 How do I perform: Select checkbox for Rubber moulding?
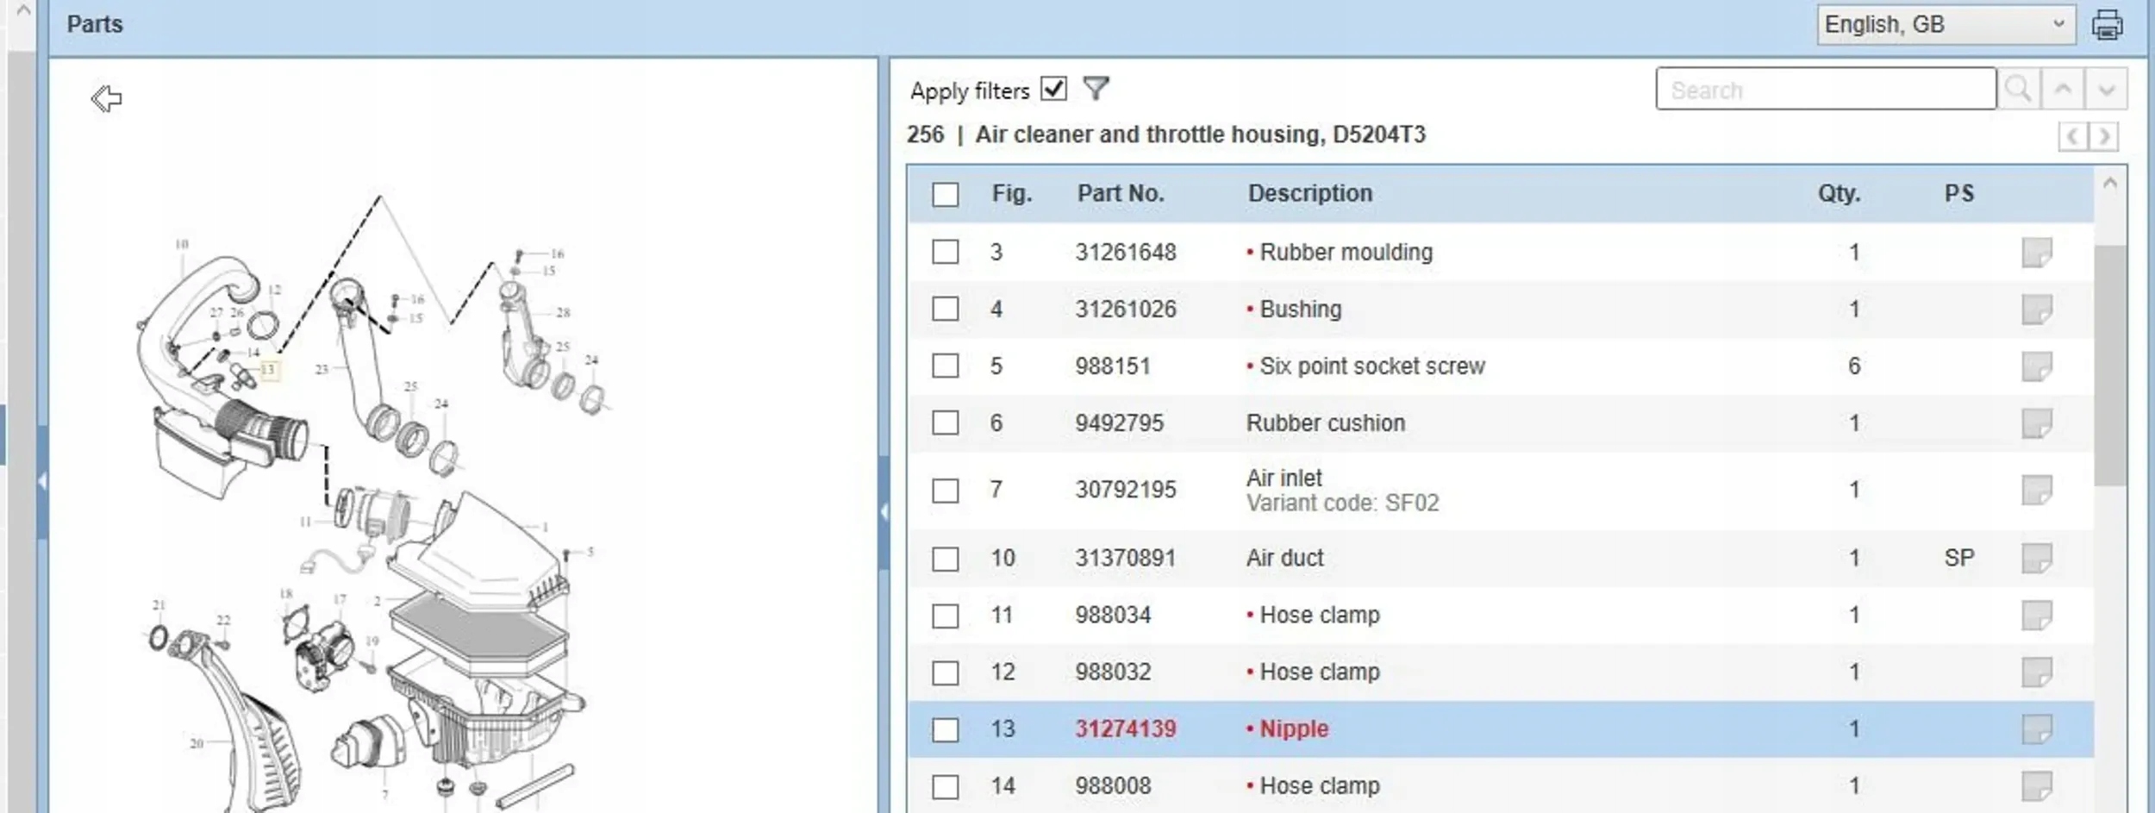[946, 253]
